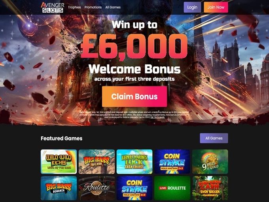269x202 pixels.
Task: Open the Trophies menu item
Action: [74, 7]
